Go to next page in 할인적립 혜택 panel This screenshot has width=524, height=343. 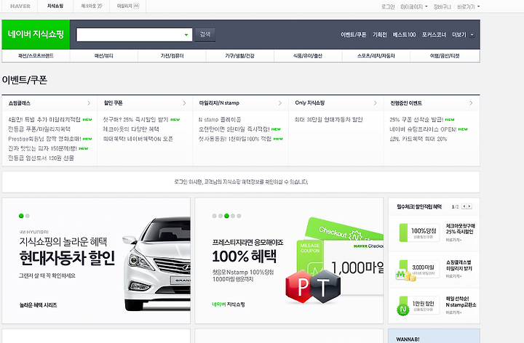469,206
